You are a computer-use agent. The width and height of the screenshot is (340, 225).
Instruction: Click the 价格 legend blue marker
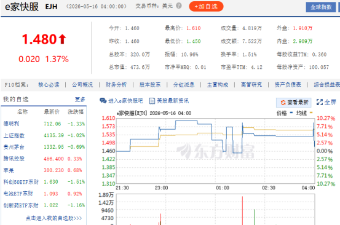pos(291,112)
